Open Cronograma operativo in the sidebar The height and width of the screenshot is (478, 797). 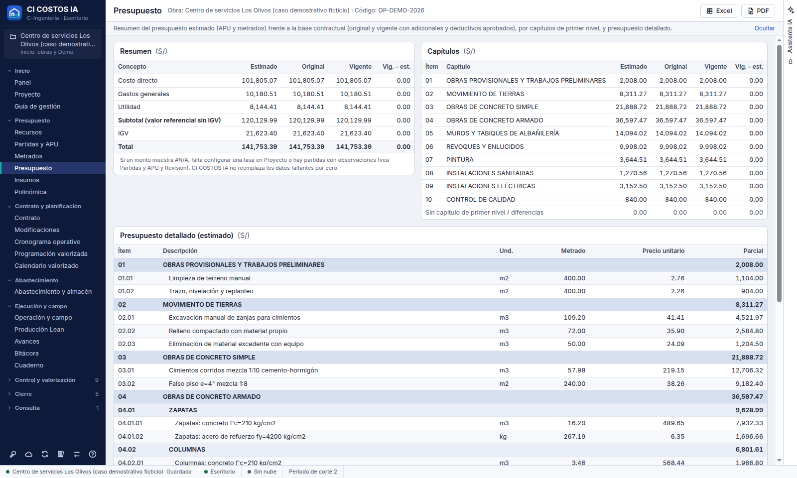pyautogui.click(x=53, y=242)
